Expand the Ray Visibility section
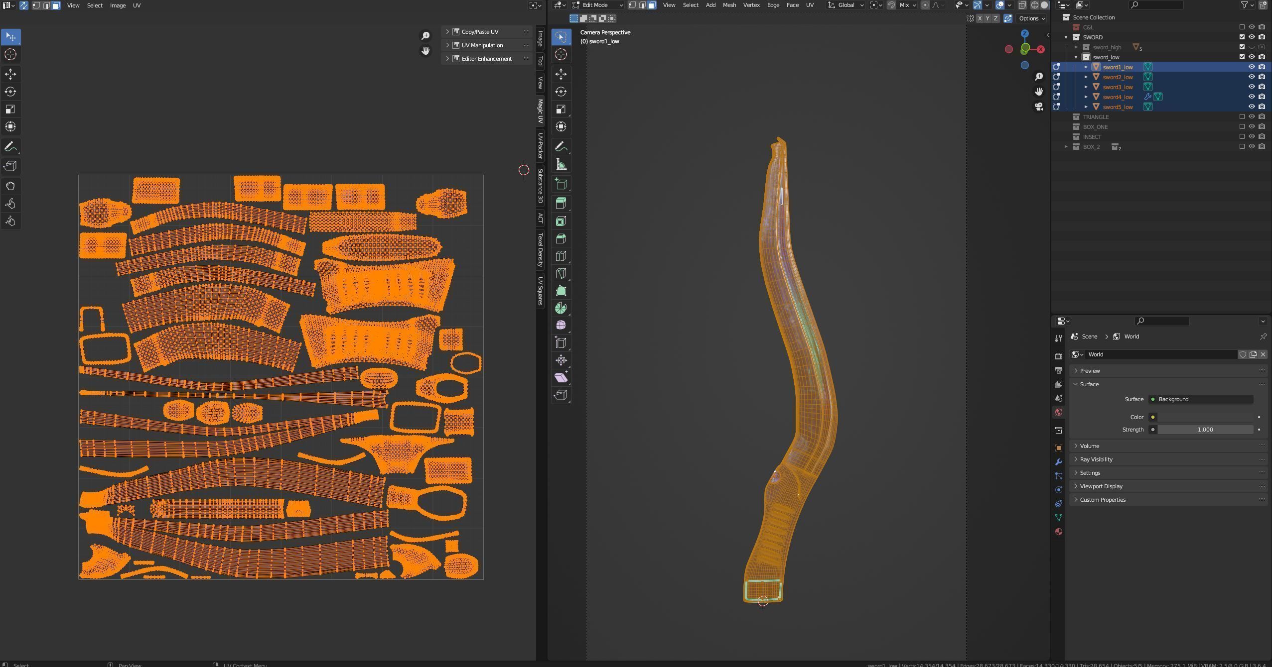1272x667 pixels. 1168,459
